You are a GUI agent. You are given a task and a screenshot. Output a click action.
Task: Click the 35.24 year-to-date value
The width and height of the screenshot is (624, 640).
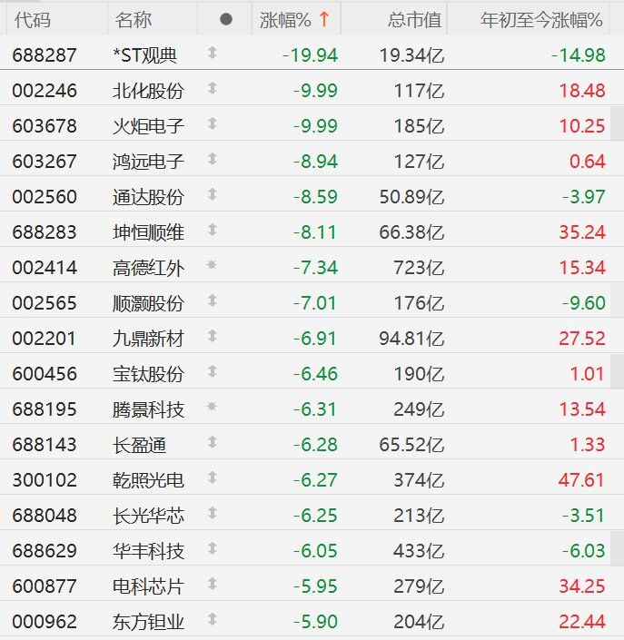(582, 232)
